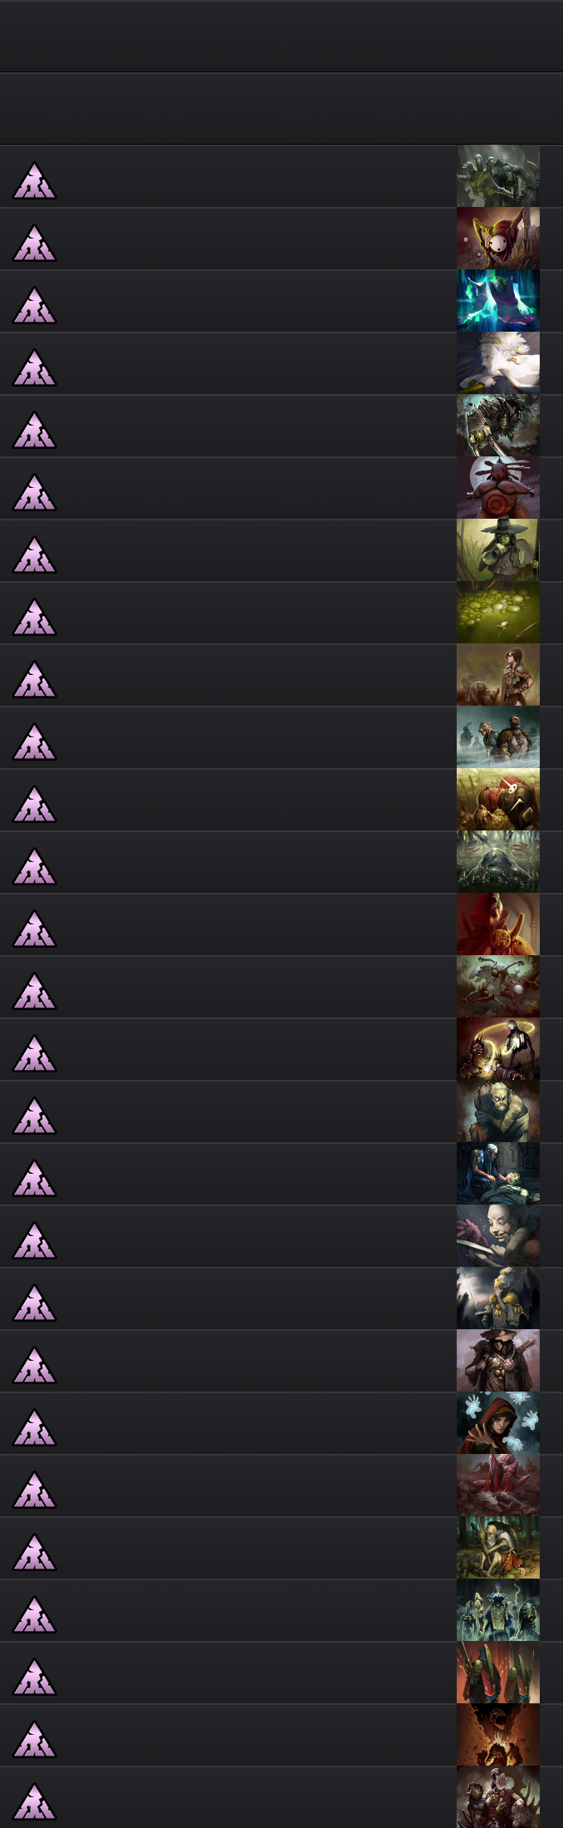This screenshot has height=1828, width=563.
Task: Click the red-cloaked figure with orange mask thumbnail
Action: (x=498, y=924)
